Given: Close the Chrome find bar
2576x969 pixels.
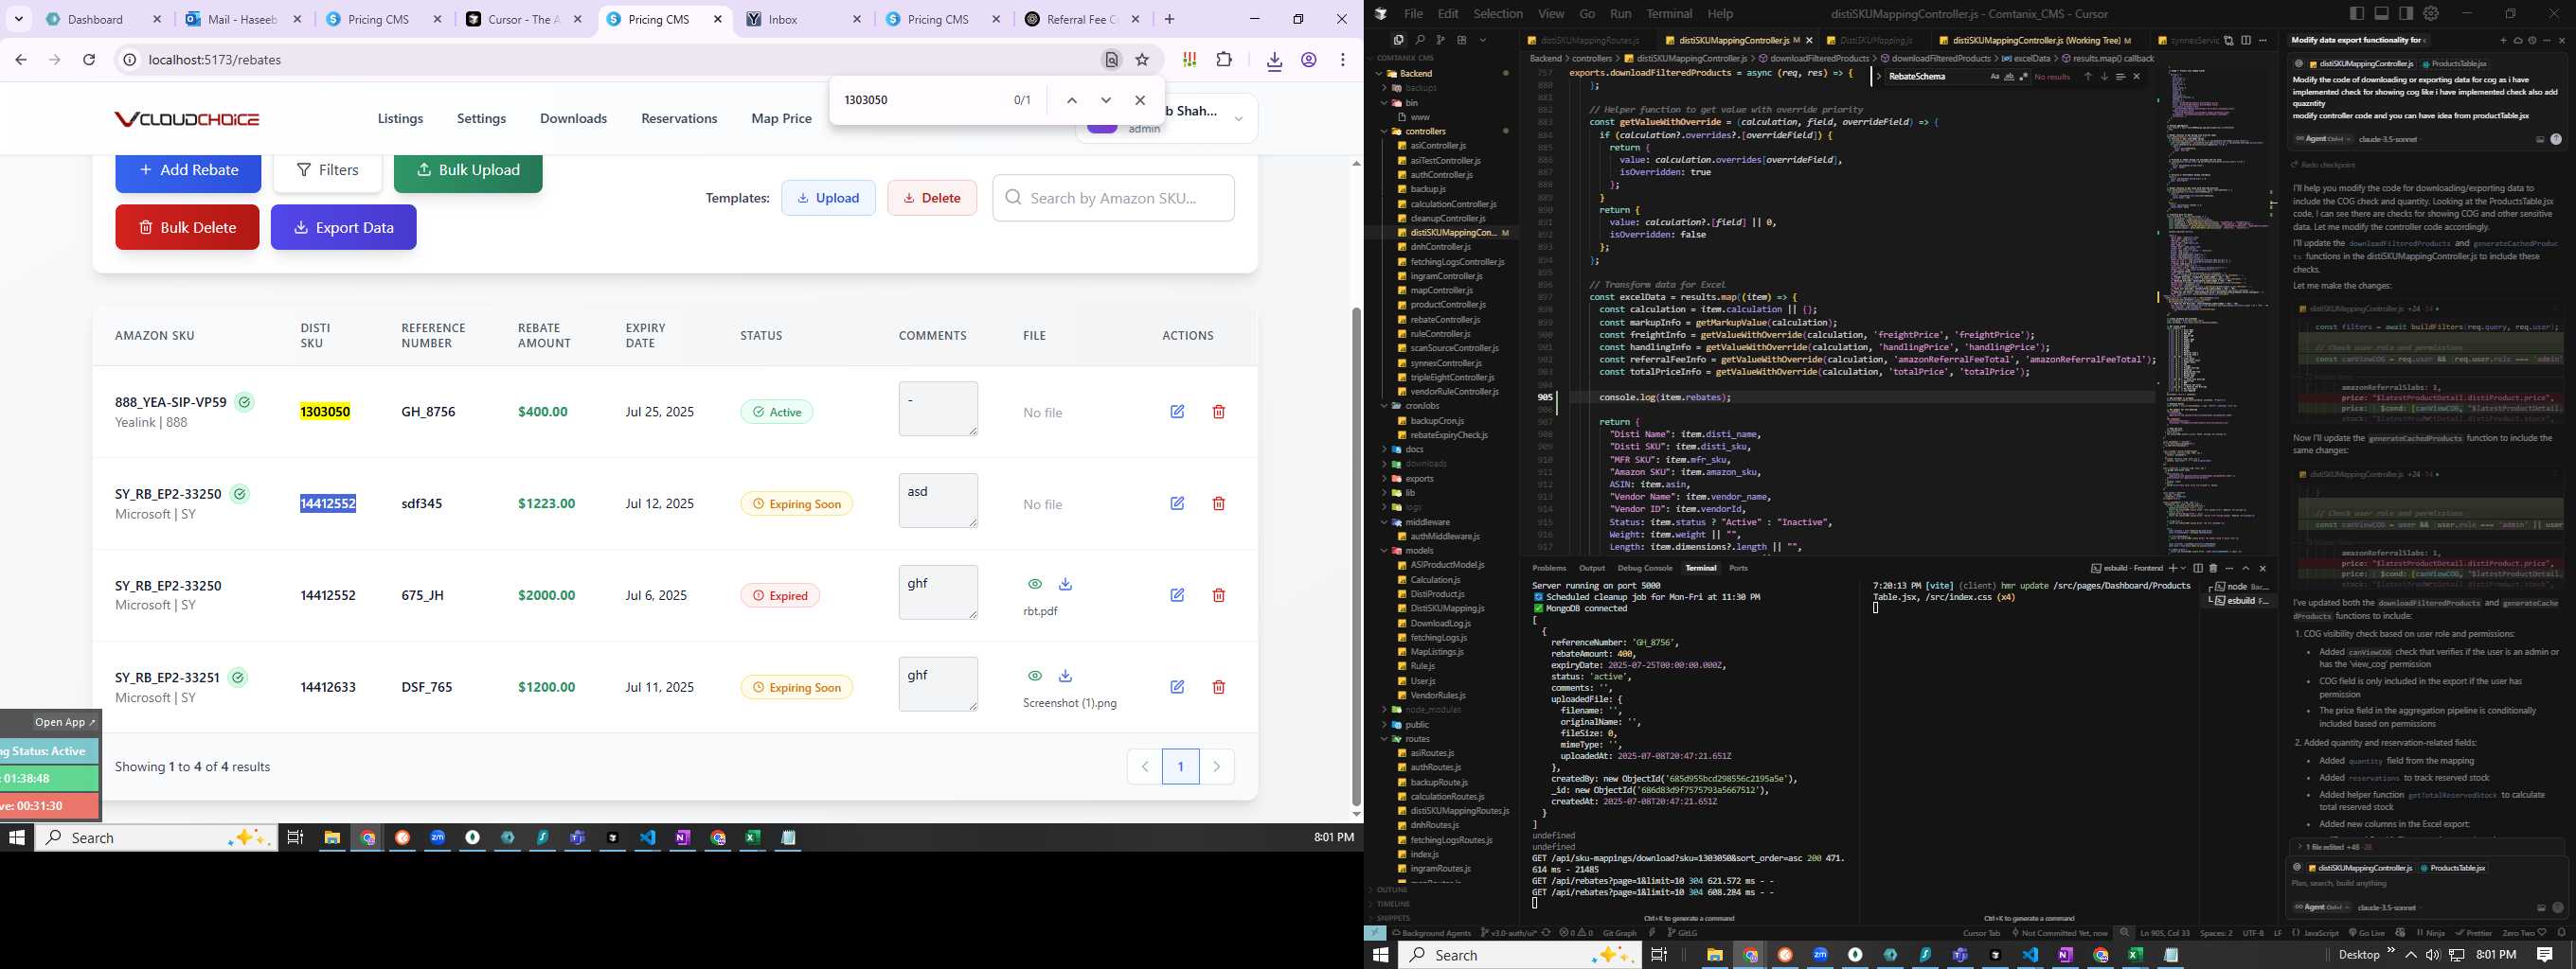Looking at the screenshot, I should tap(1139, 100).
